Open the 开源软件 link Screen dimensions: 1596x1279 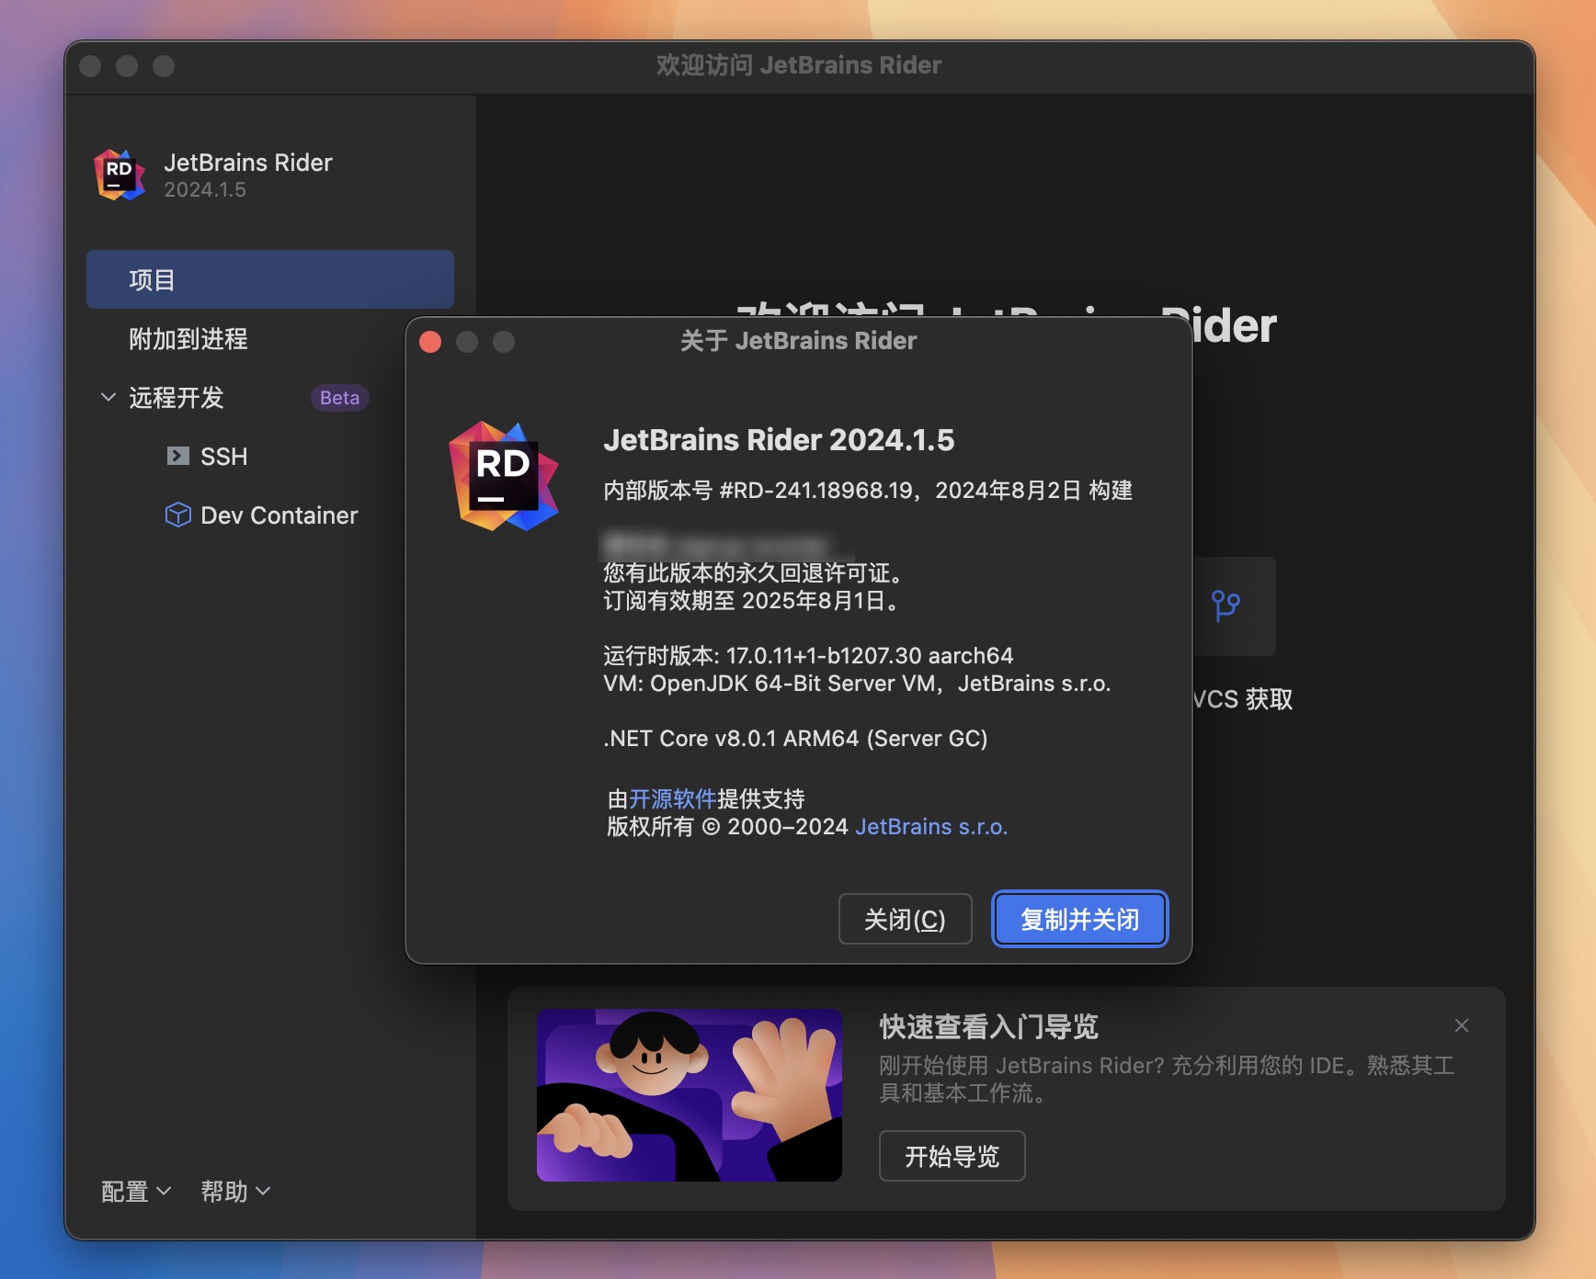click(x=672, y=798)
